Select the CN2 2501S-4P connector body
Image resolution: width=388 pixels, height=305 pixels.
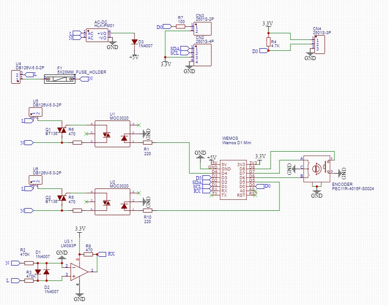pos(203,55)
